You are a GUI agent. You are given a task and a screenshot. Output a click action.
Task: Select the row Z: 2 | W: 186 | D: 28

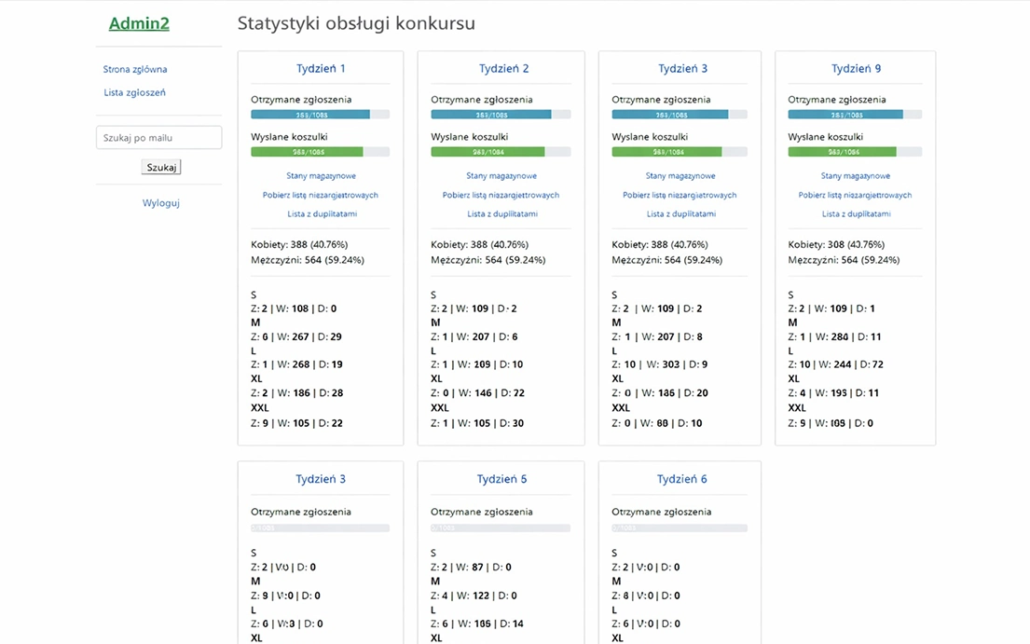point(297,393)
